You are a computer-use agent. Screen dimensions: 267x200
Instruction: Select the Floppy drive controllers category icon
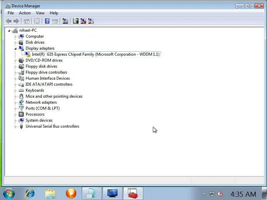[21, 72]
